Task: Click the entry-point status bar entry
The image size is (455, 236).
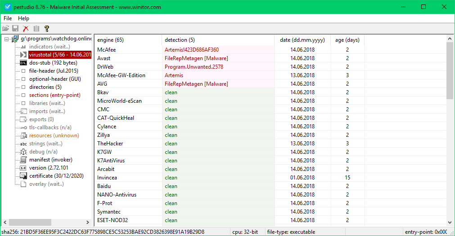Action: click(x=426, y=232)
